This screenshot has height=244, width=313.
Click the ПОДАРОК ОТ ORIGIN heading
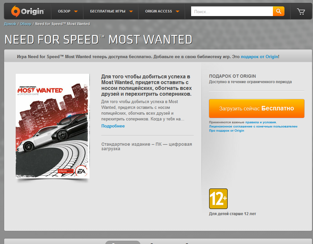[233, 76]
